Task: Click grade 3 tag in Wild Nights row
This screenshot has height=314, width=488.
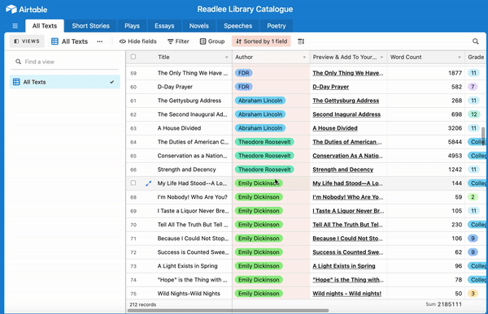Action: (473, 294)
